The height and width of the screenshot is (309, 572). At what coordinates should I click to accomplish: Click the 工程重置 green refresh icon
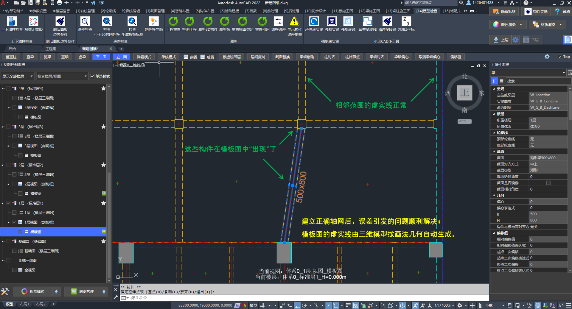point(173,22)
